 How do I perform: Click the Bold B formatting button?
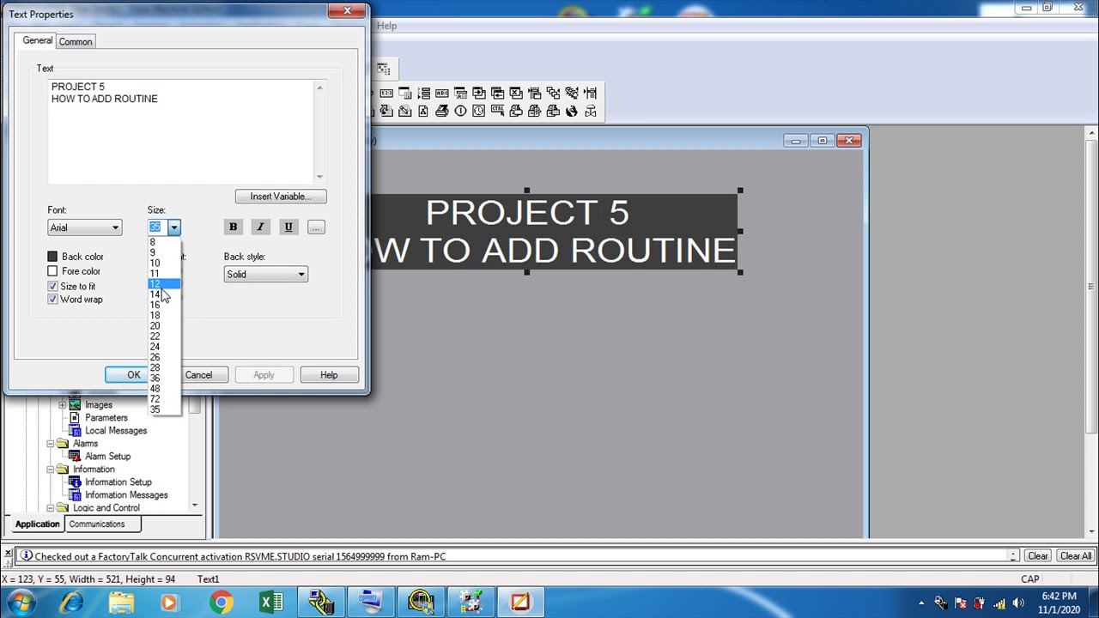233,227
